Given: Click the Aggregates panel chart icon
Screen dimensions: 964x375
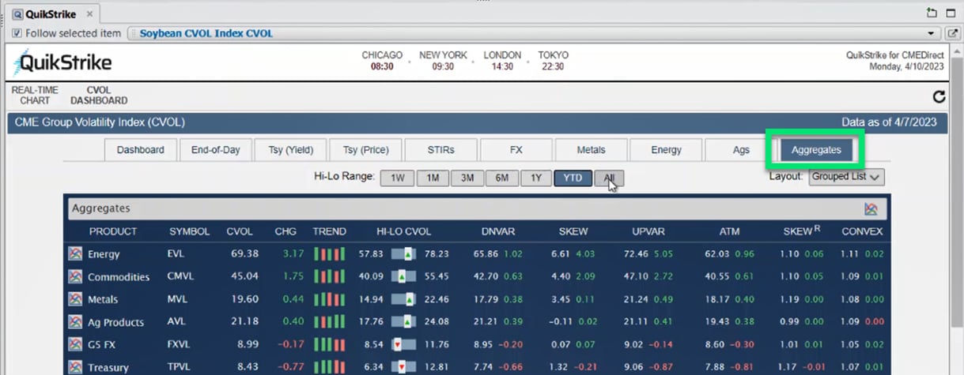Looking at the screenshot, I should [871, 209].
